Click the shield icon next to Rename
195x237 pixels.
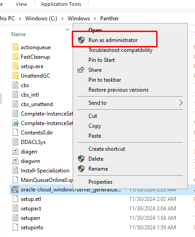(x=81, y=169)
